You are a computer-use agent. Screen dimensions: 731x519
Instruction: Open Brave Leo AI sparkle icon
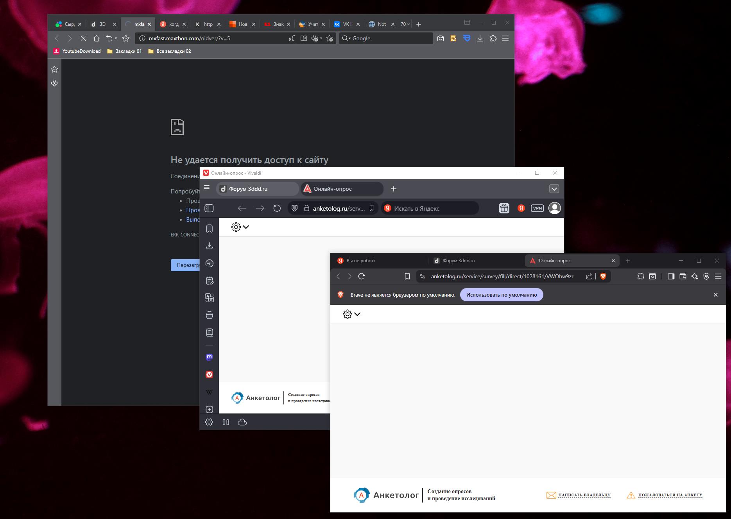695,276
